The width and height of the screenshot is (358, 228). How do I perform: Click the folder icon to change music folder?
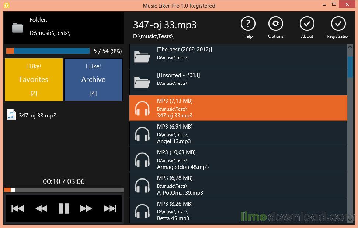(x=17, y=28)
